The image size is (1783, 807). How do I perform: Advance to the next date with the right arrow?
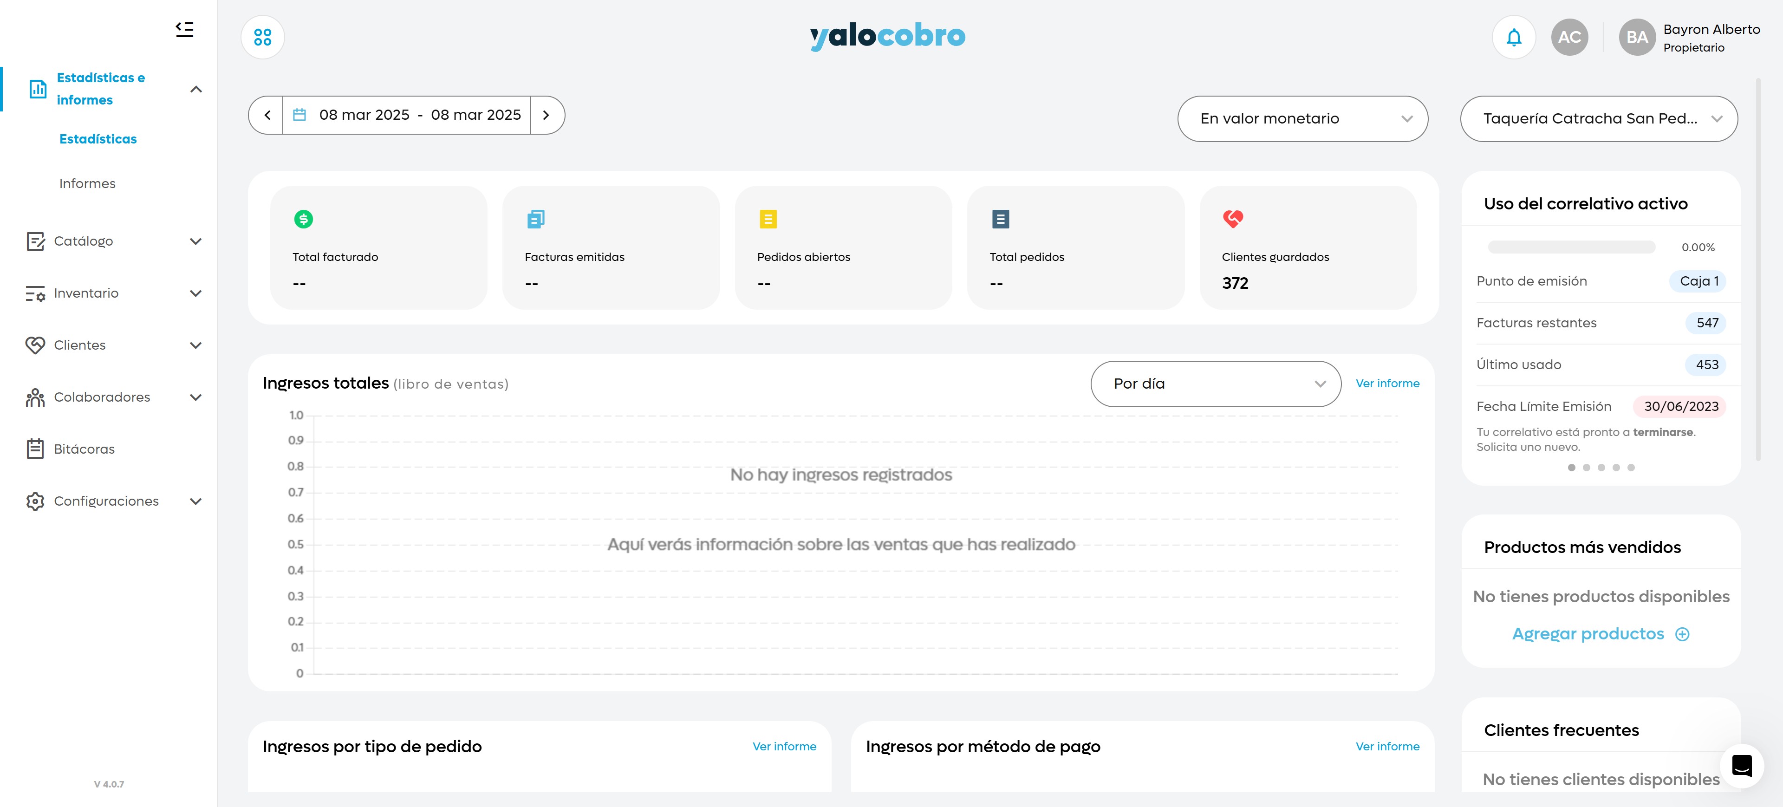pyautogui.click(x=546, y=115)
